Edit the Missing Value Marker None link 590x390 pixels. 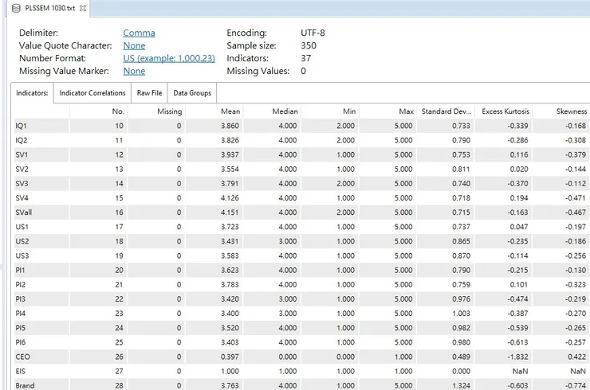134,71
